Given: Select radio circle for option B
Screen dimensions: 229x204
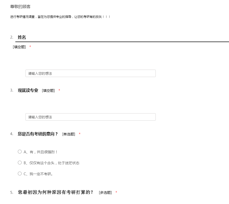Looking at the screenshot, I should click(20, 163).
